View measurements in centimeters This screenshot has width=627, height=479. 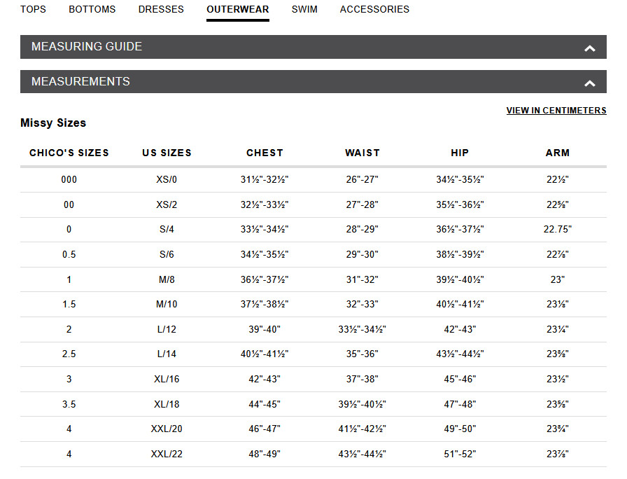556,111
